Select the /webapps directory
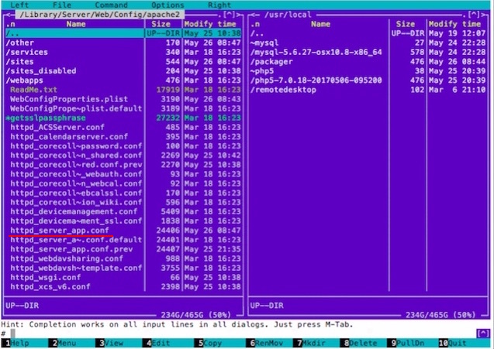 pyautogui.click(x=123, y=80)
